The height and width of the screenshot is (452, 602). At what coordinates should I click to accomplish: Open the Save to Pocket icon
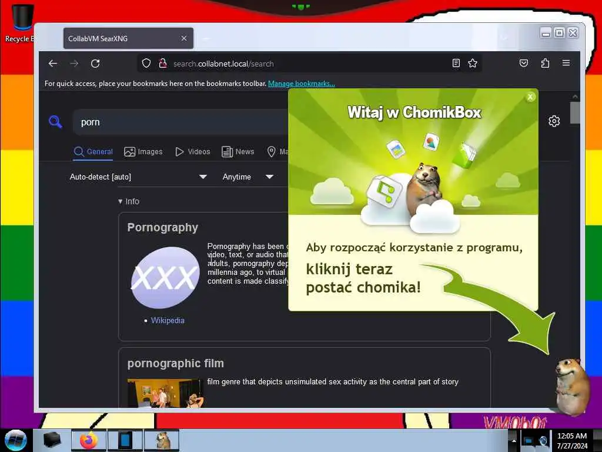524,63
